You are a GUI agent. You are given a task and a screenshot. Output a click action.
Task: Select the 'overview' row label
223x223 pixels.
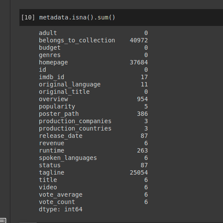click(53, 99)
